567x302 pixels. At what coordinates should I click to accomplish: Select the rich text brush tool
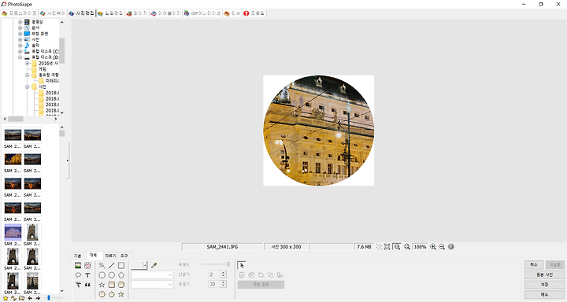click(78, 285)
